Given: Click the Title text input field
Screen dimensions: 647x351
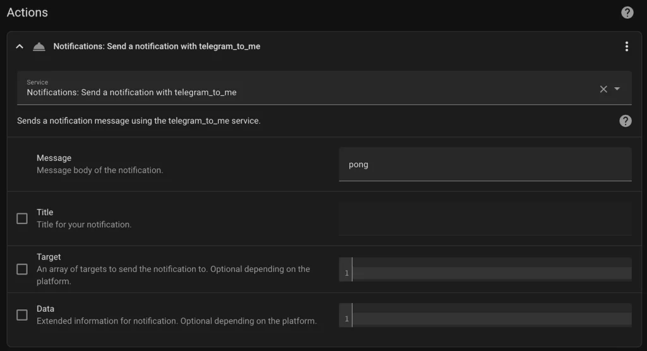Looking at the screenshot, I should (x=485, y=219).
